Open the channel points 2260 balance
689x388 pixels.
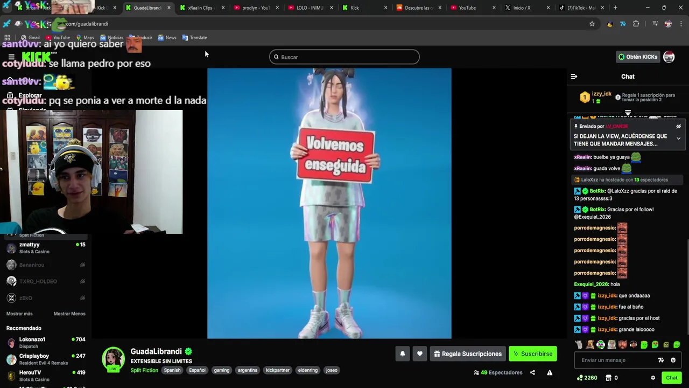pyautogui.click(x=587, y=378)
